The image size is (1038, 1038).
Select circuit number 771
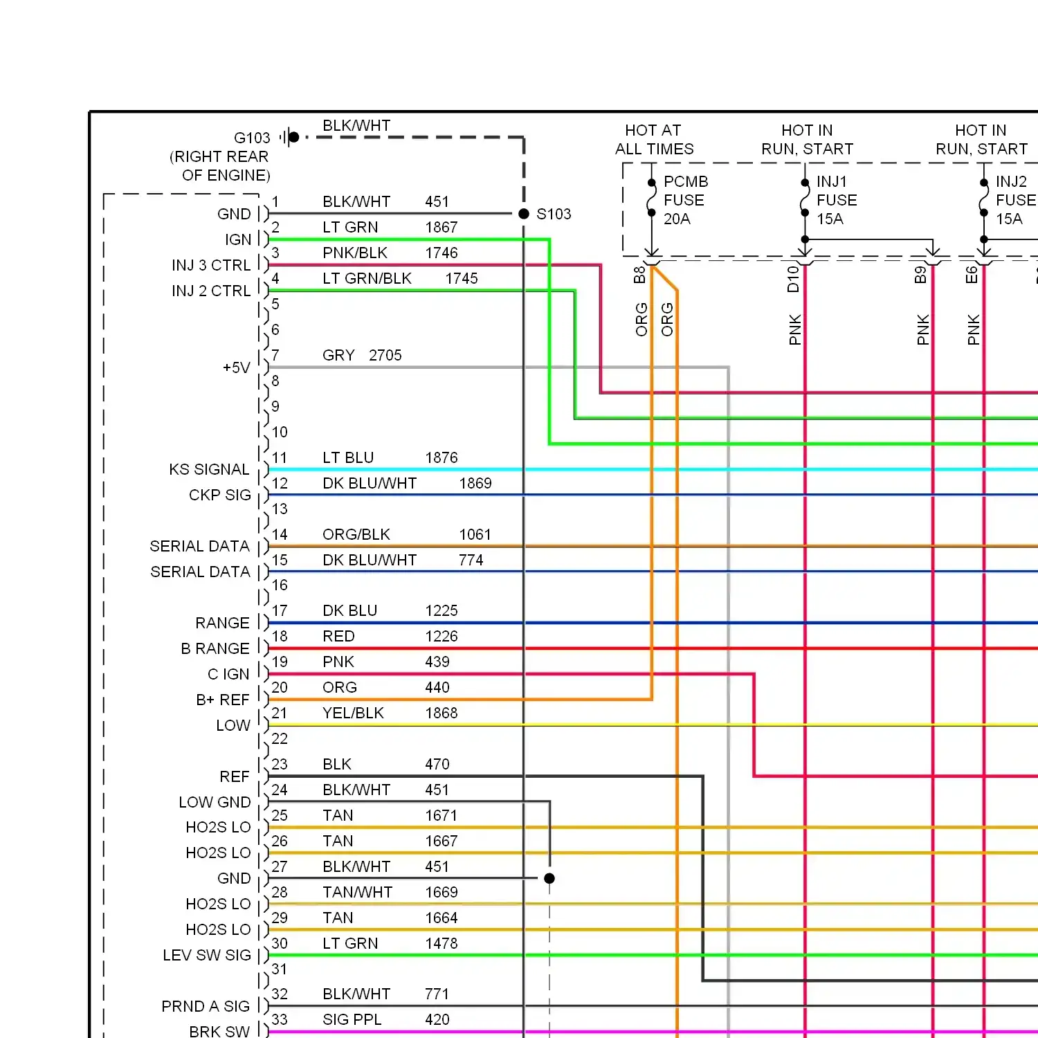pos(437,994)
